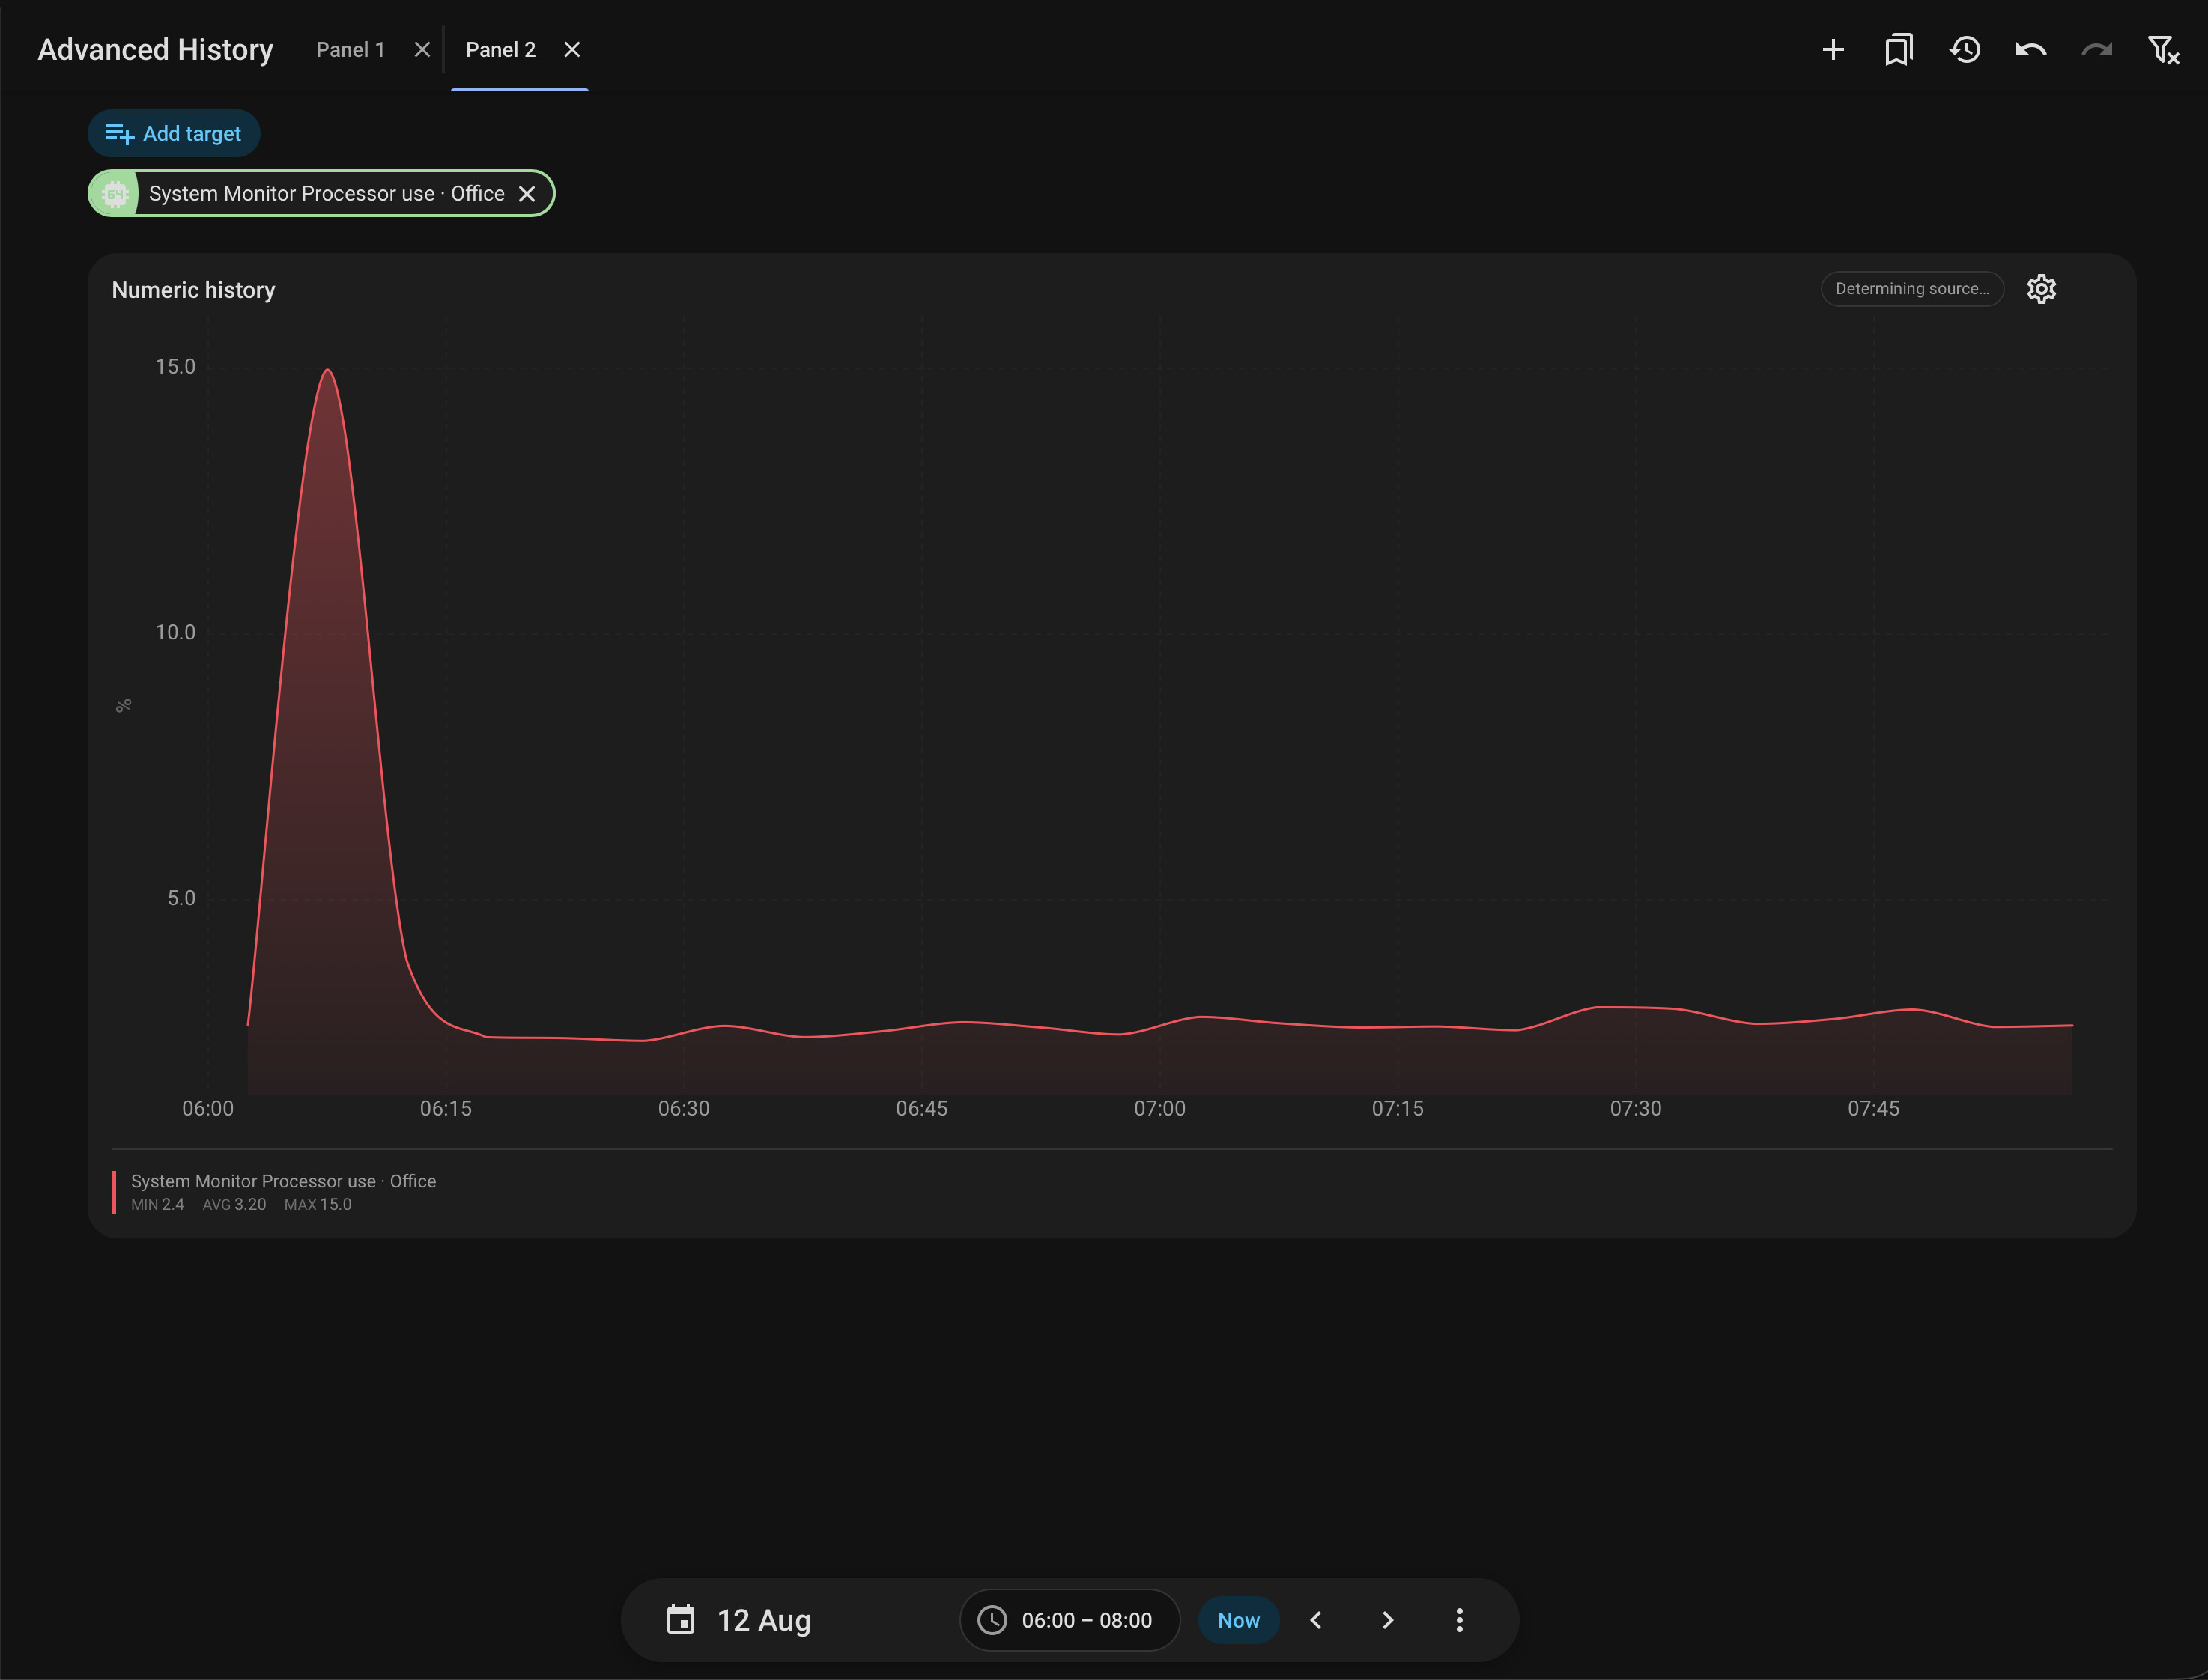The width and height of the screenshot is (2208, 1680).
Task: Click the Determining source... badge
Action: click(1912, 289)
